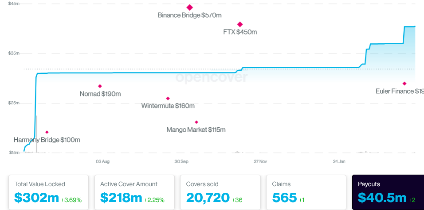Viewport: 424px width, 210px height.
Task: Select the Nomad hack diamond marker
Action: (100, 86)
